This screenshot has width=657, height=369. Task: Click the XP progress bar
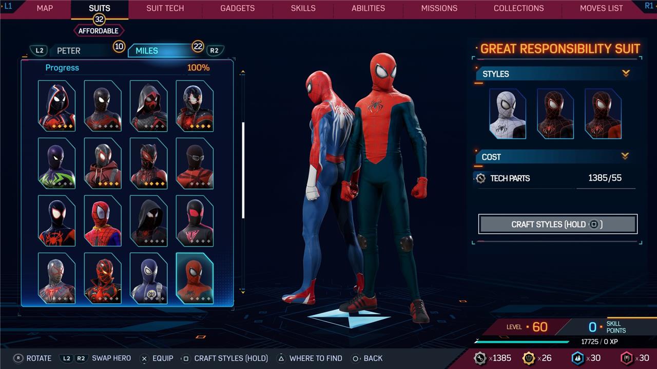(522, 342)
